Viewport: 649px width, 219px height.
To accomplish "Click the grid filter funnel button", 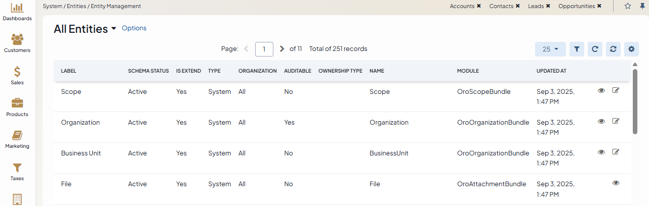I will pyautogui.click(x=577, y=49).
